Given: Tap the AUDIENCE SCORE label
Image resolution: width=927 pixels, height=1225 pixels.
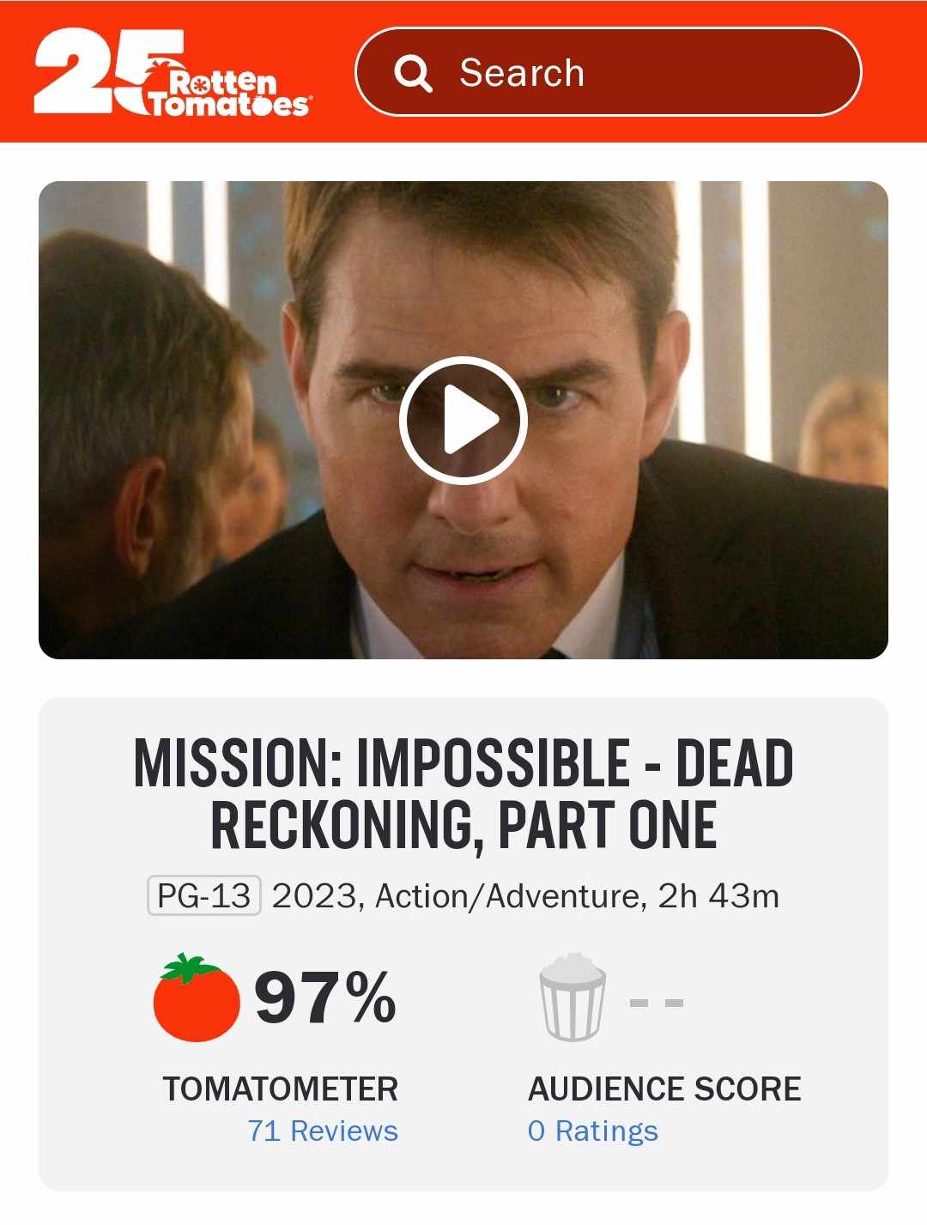Looking at the screenshot, I should (x=664, y=1089).
